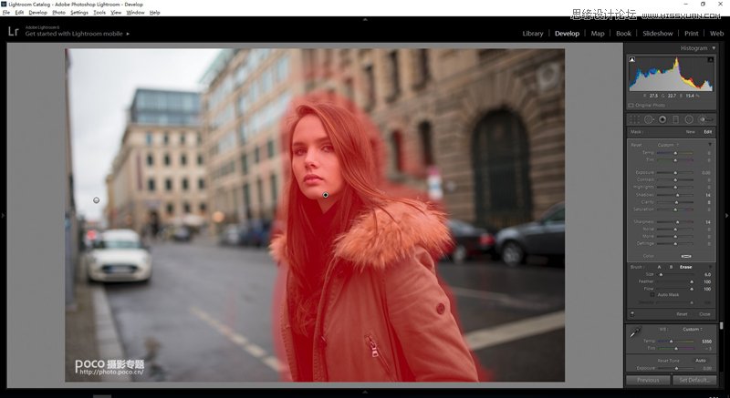This screenshot has height=398, width=730.
Task: Click the brush Size slider
Action: click(x=675, y=274)
